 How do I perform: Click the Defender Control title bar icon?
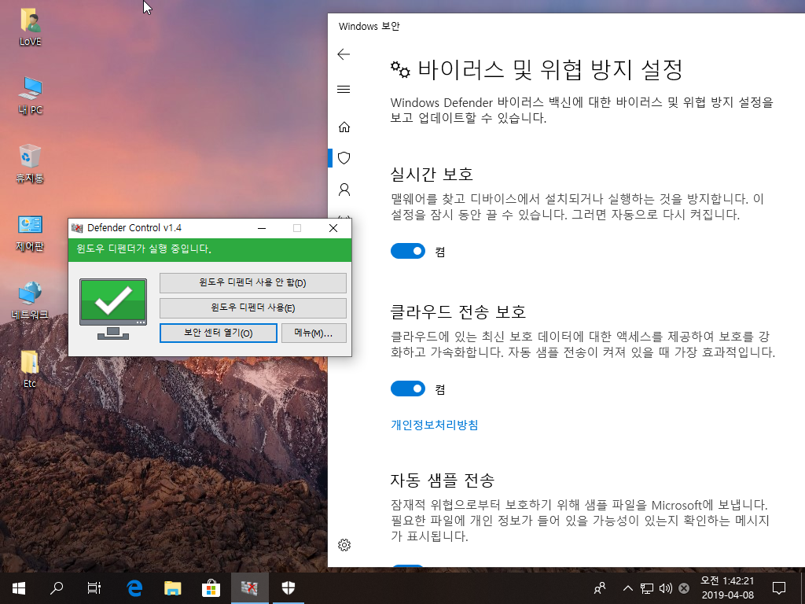click(77, 228)
